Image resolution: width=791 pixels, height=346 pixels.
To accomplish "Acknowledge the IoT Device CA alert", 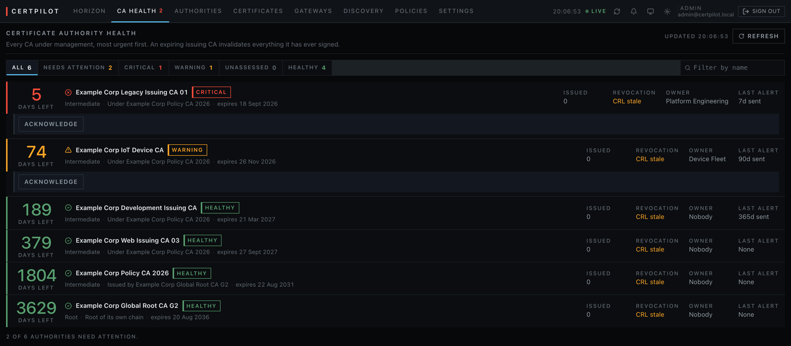I will pos(51,182).
